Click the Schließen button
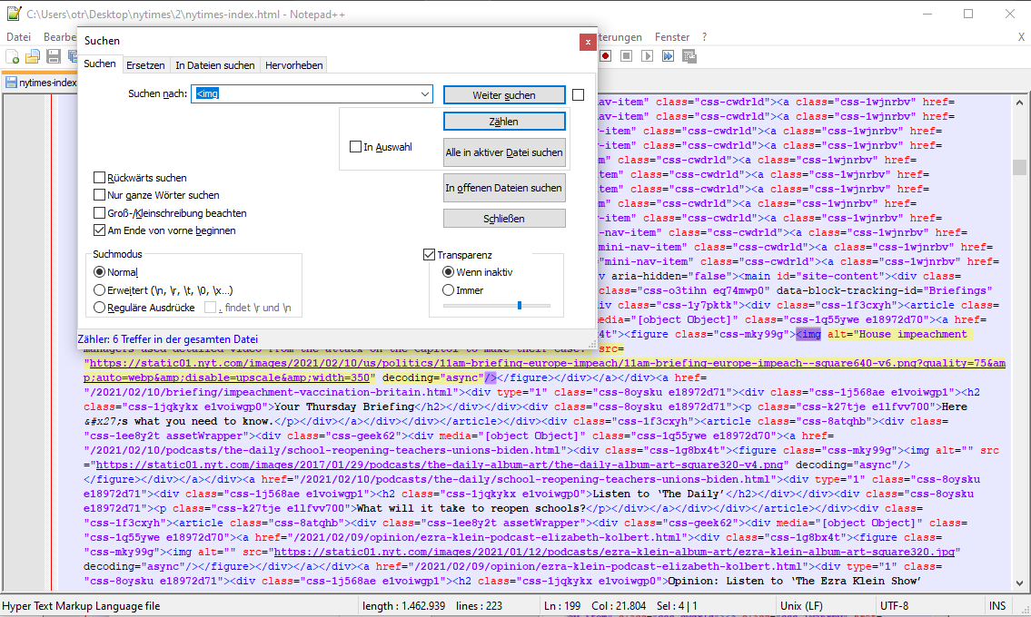Viewport: 1031px width, 617px height. pyautogui.click(x=503, y=218)
